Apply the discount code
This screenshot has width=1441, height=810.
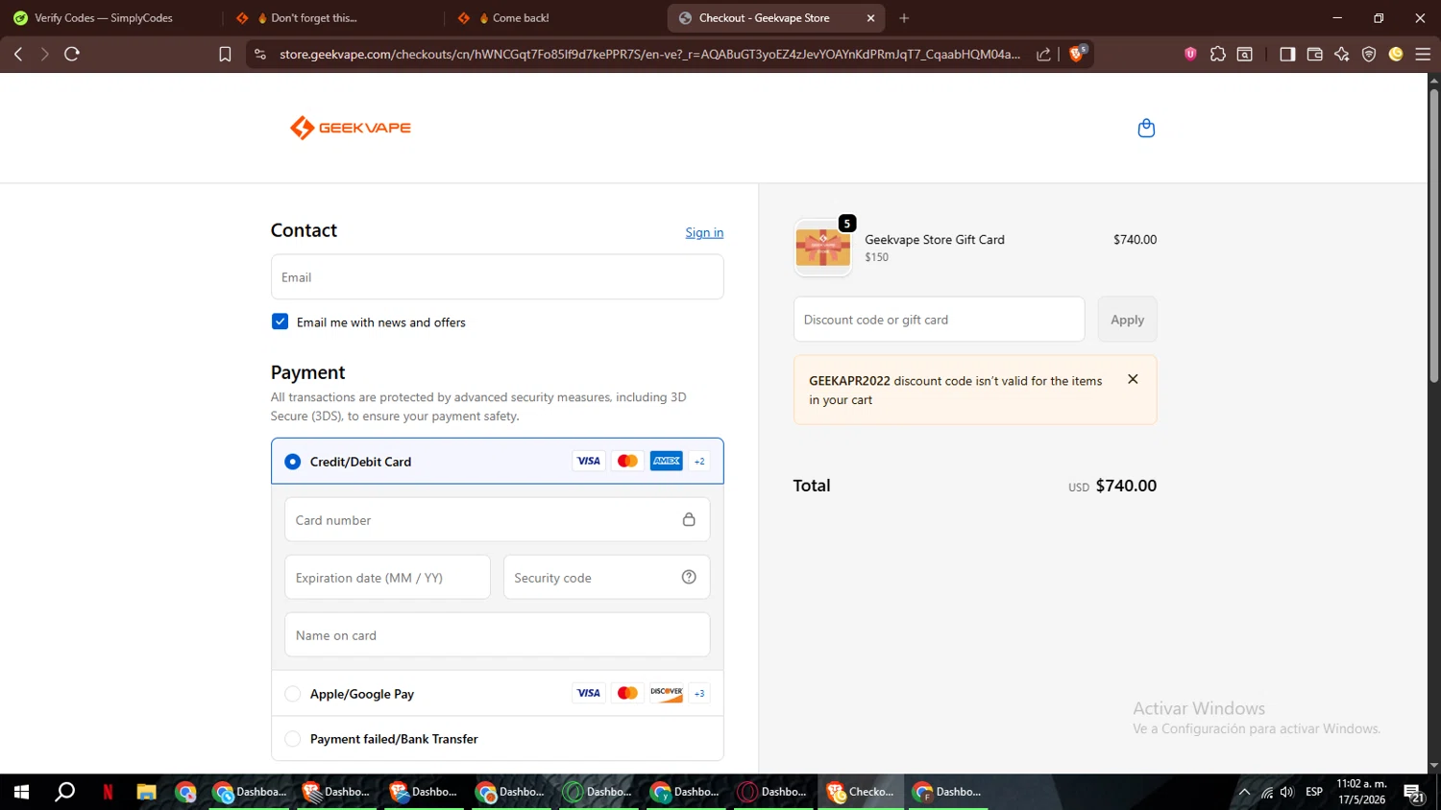pos(1127,320)
